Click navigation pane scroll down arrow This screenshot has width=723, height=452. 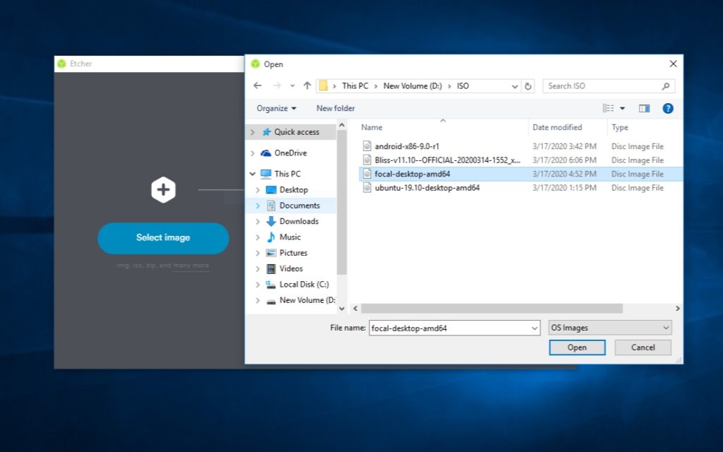tap(342, 309)
